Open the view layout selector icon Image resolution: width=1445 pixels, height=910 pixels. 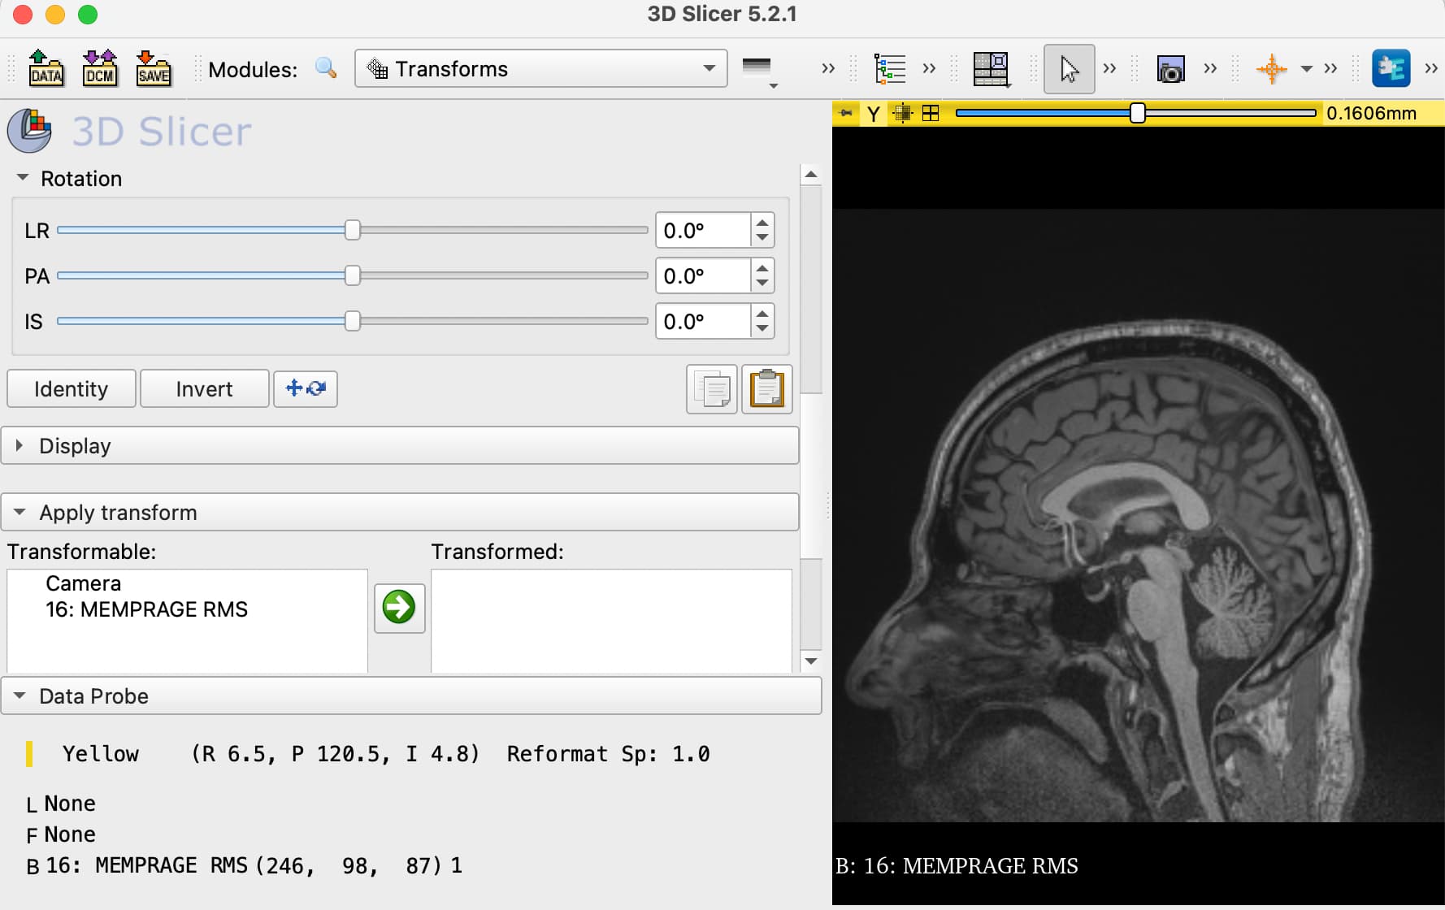pos(992,69)
